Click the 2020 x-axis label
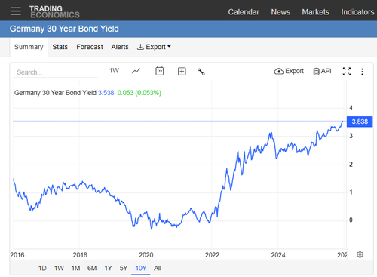This screenshot has width=377, height=277. [146, 255]
